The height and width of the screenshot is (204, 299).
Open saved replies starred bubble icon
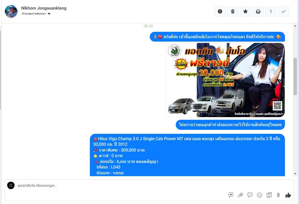[x=231, y=195]
